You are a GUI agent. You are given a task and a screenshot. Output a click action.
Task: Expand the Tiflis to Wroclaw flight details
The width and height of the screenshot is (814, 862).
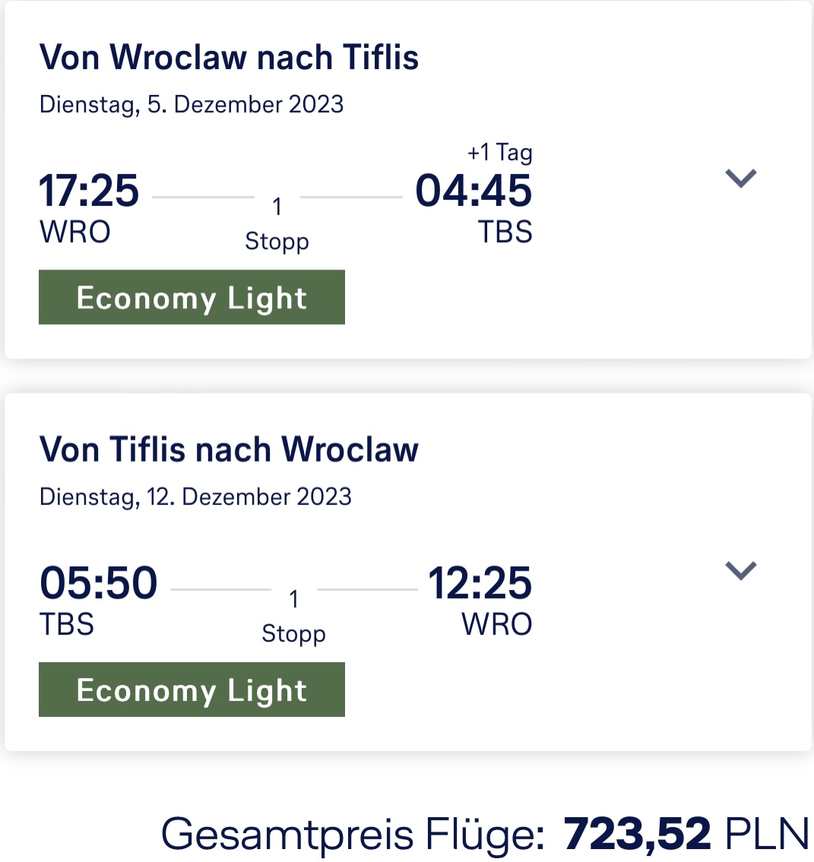click(741, 570)
